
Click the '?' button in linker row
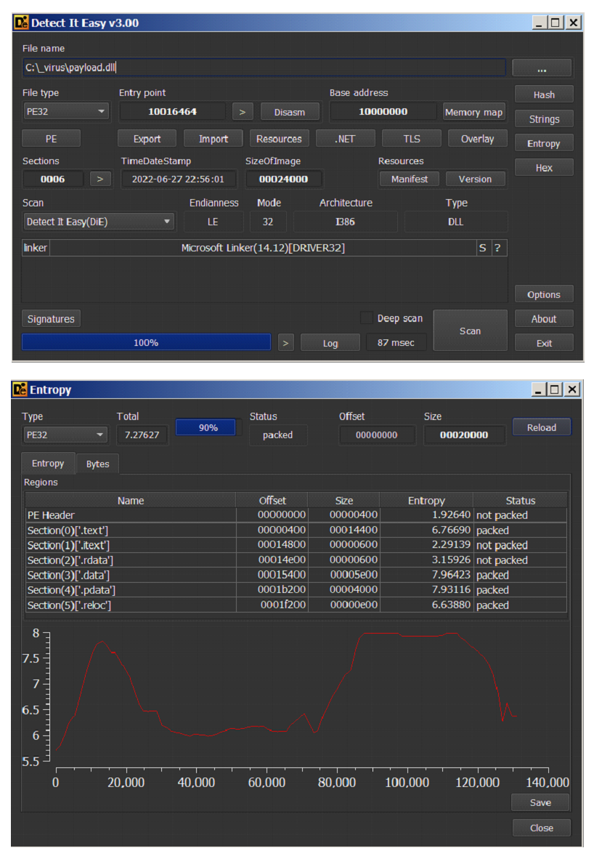point(497,248)
